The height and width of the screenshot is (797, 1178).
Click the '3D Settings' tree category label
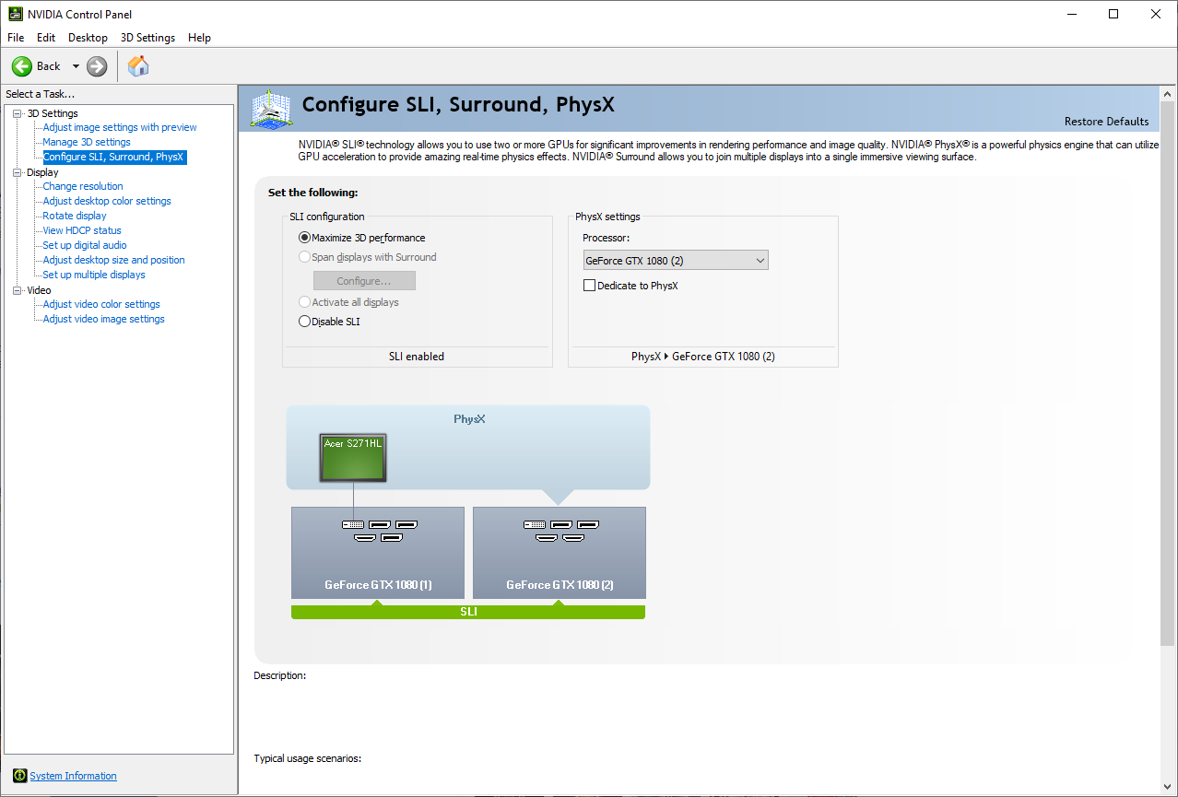53,113
